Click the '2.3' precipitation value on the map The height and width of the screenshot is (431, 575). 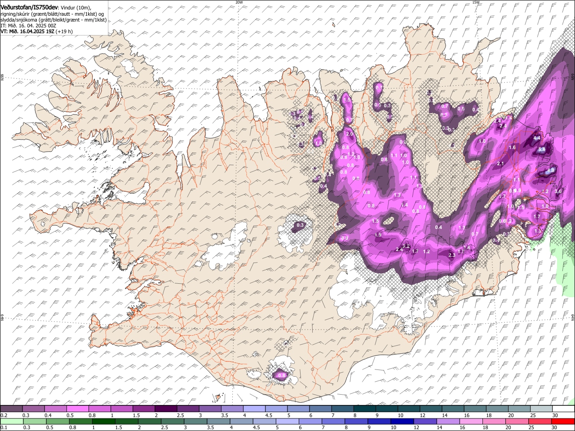(x=452, y=255)
